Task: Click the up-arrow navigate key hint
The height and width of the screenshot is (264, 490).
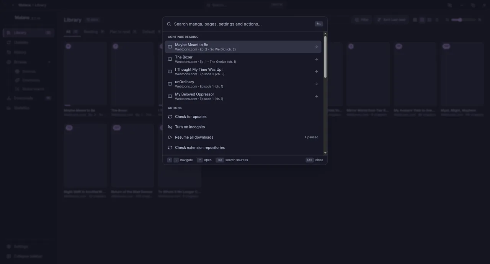Action: (169, 160)
